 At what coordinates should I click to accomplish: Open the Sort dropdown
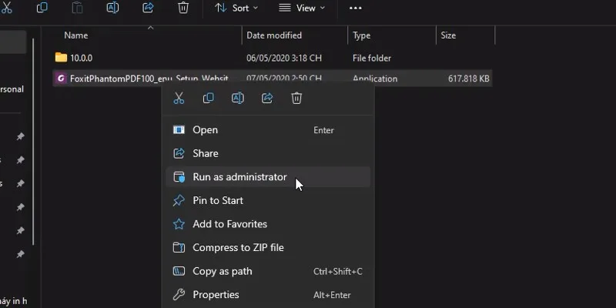click(235, 8)
